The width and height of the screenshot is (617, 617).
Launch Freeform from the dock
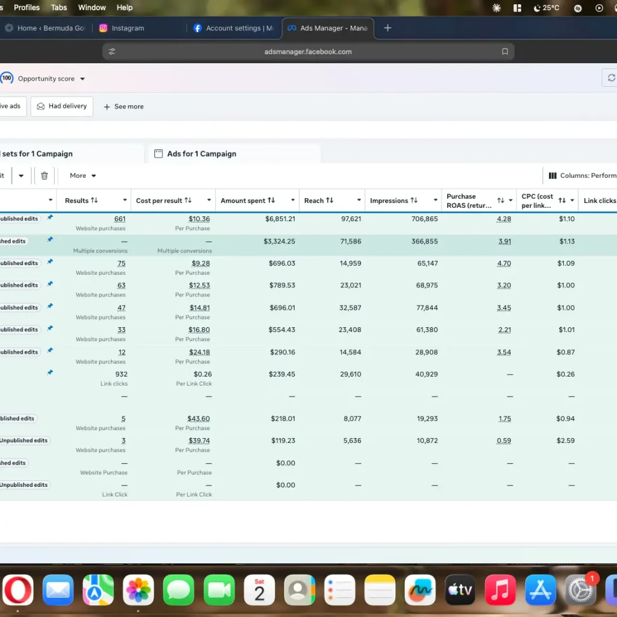tap(420, 590)
